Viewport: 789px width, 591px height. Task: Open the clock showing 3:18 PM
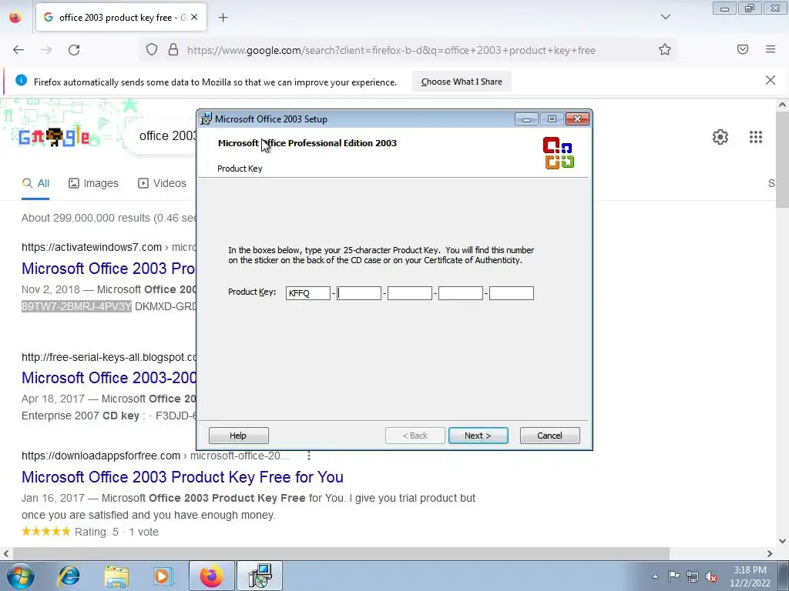coord(750,576)
